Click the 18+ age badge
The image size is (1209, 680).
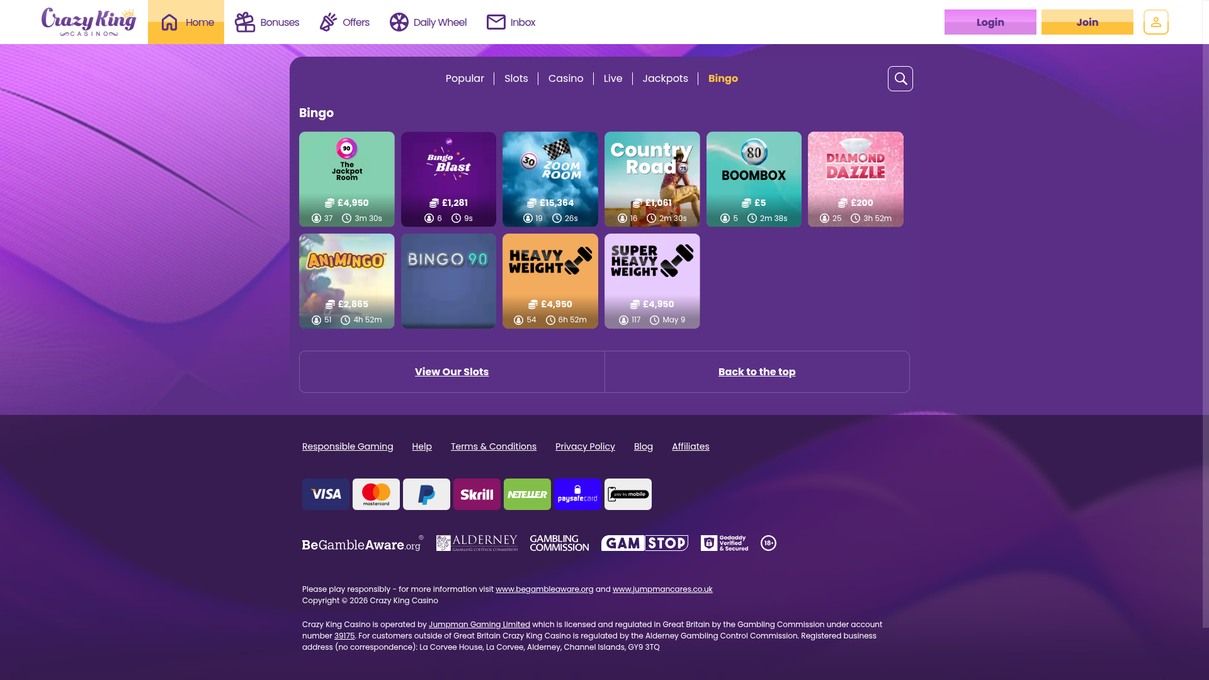pos(768,543)
